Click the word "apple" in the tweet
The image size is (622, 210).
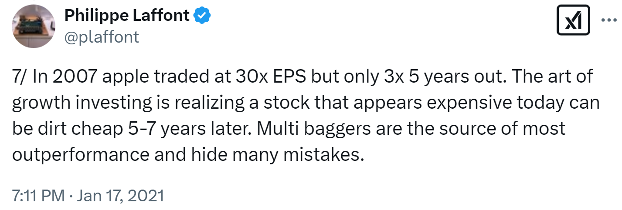128,77
